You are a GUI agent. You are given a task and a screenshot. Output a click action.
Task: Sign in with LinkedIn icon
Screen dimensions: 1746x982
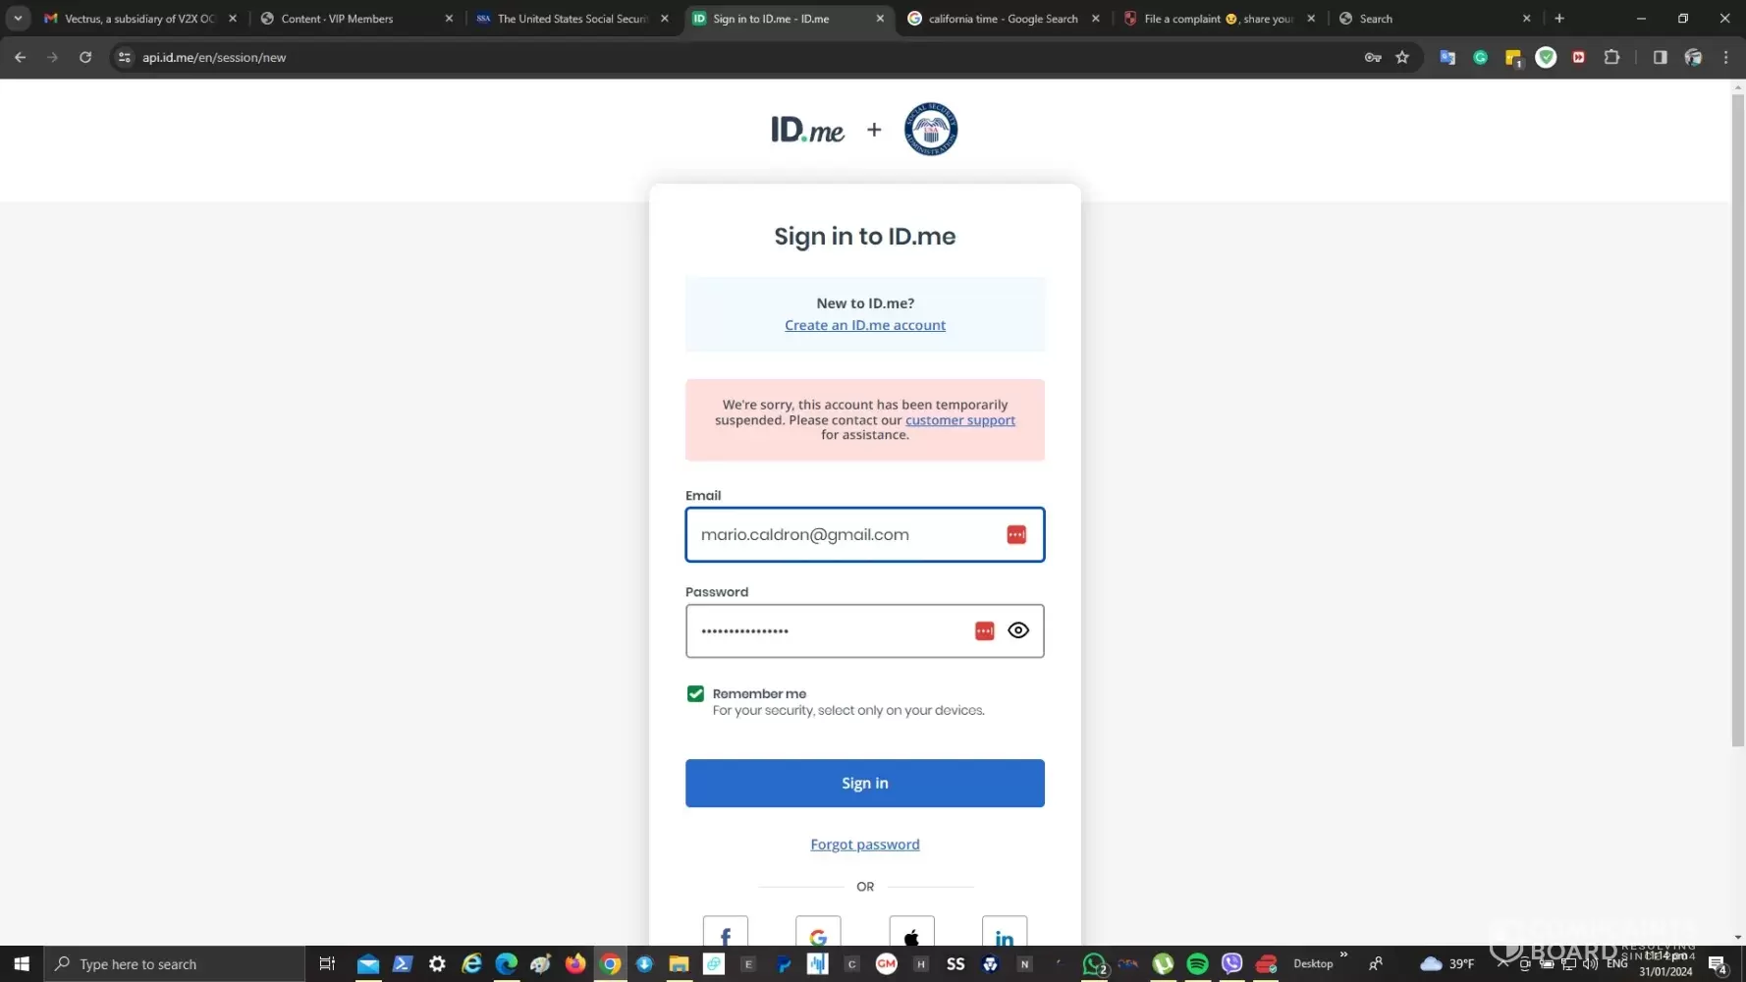(1005, 931)
